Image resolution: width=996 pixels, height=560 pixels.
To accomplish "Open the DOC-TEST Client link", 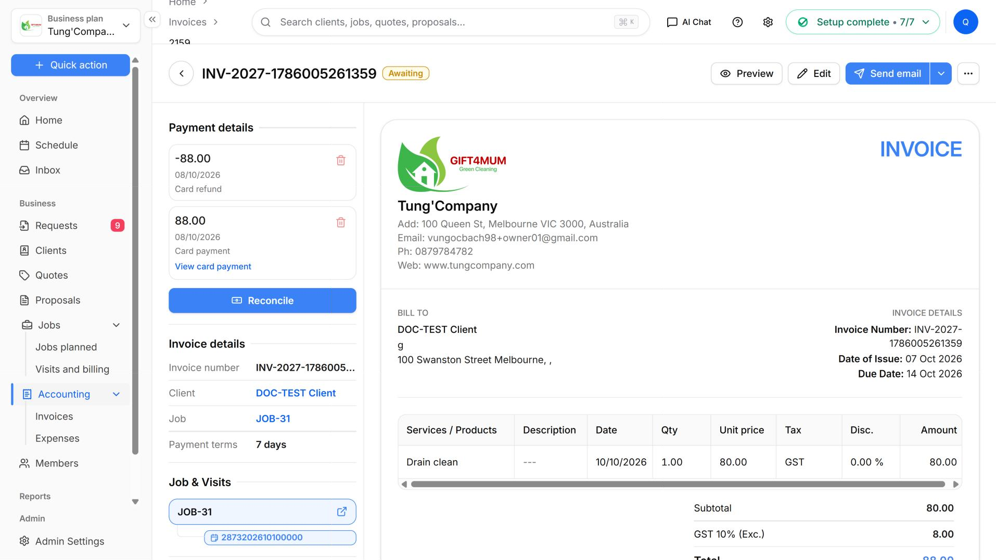I will point(296,393).
